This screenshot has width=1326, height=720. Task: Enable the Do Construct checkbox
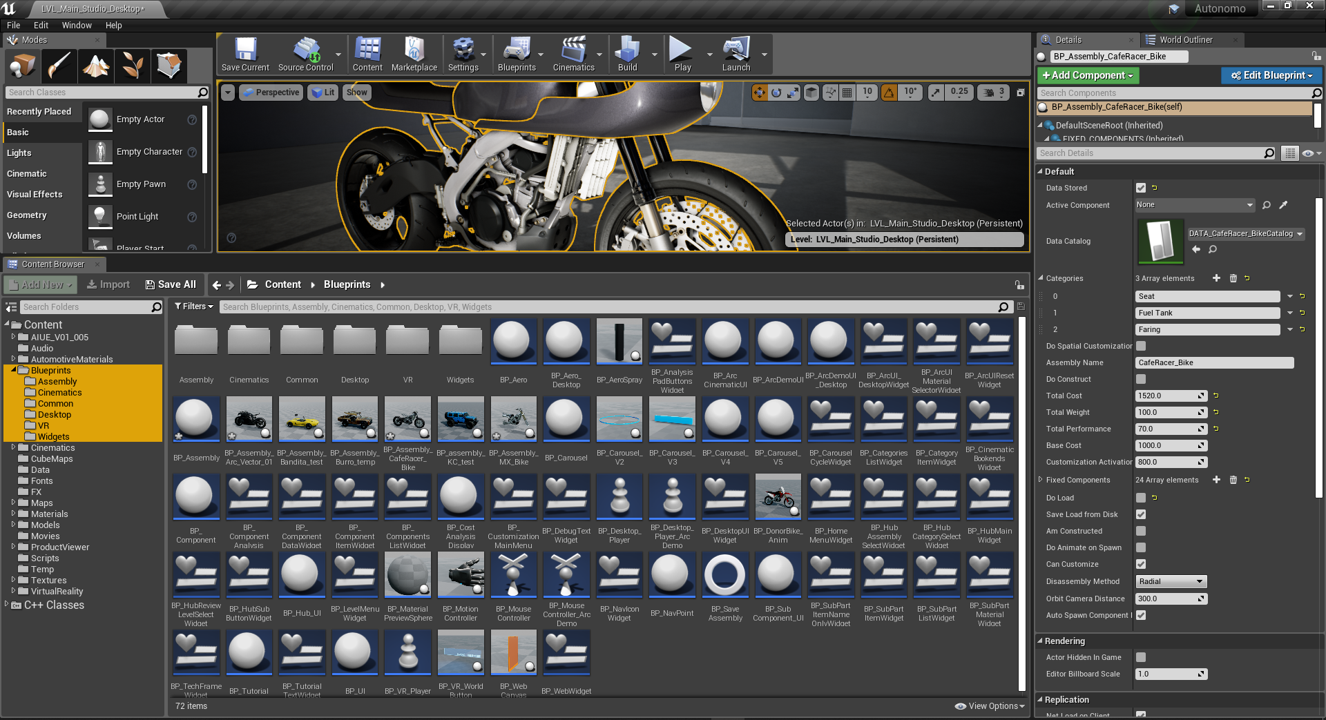tap(1141, 379)
